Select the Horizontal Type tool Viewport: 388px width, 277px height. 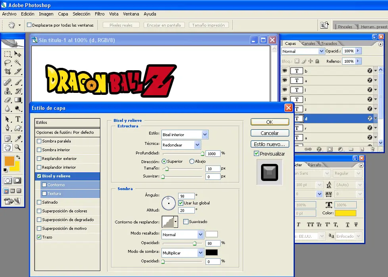click(17, 119)
